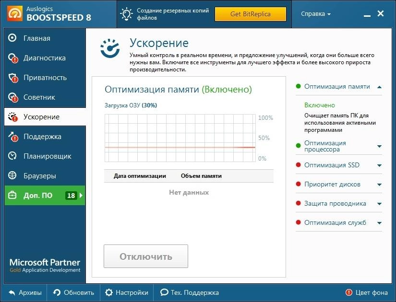Click the Отключить button
Screen dimensions: 396x302
tap(146, 256)
